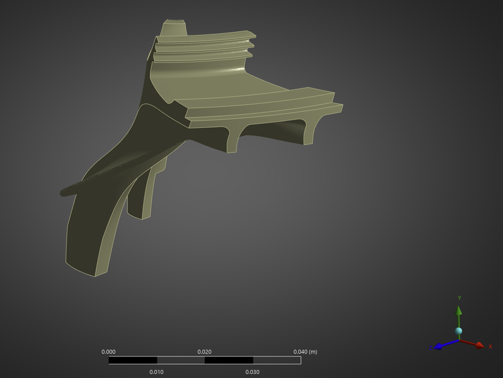This screenshot has height=378, width=503.
Task: Click the 0.040 (m) scale label
Action: 305,352
